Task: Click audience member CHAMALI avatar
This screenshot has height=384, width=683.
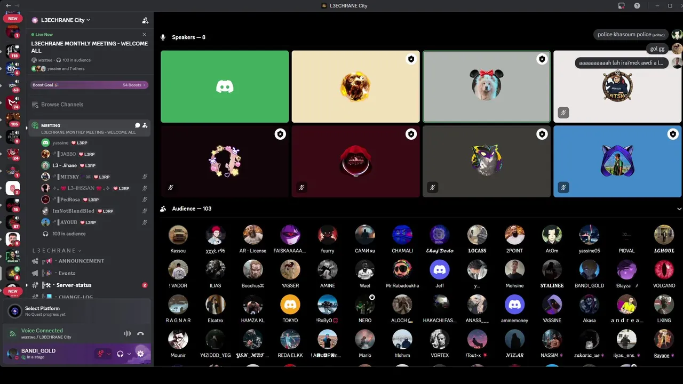Action: (402, 235)
